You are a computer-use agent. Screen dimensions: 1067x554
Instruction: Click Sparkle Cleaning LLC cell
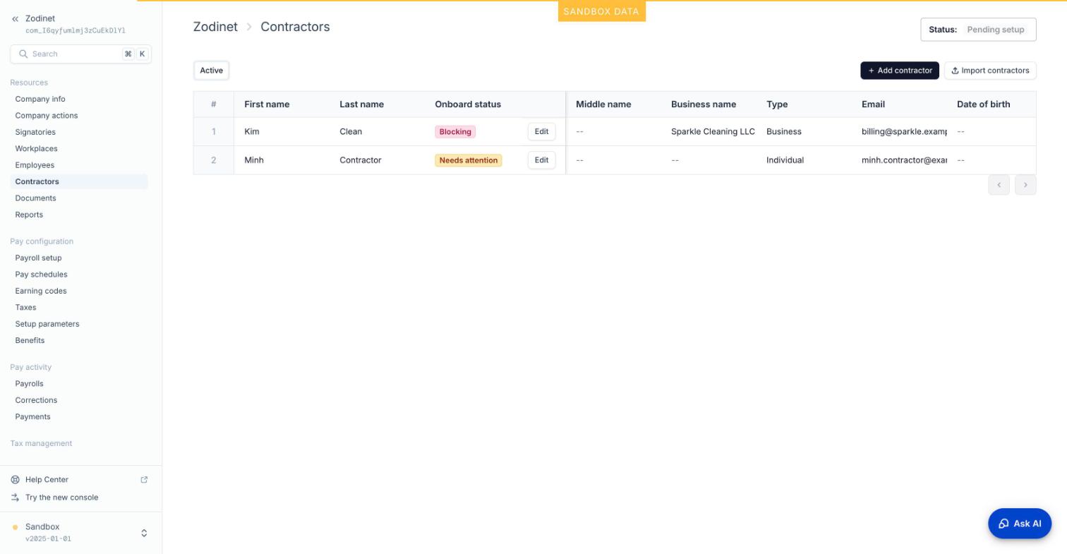pyautogui.click(x=713, y=132)
